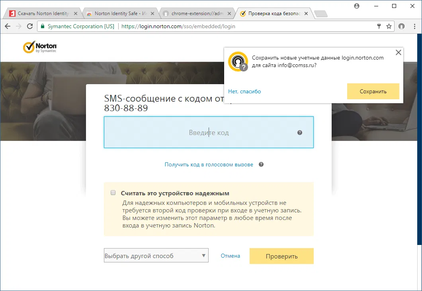Go back to the previous page

point(8,26)
